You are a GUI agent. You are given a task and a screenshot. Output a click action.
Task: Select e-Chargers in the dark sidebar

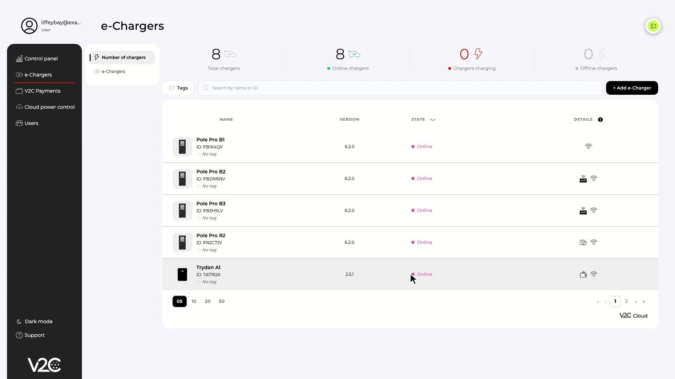[x=34, y=75]
